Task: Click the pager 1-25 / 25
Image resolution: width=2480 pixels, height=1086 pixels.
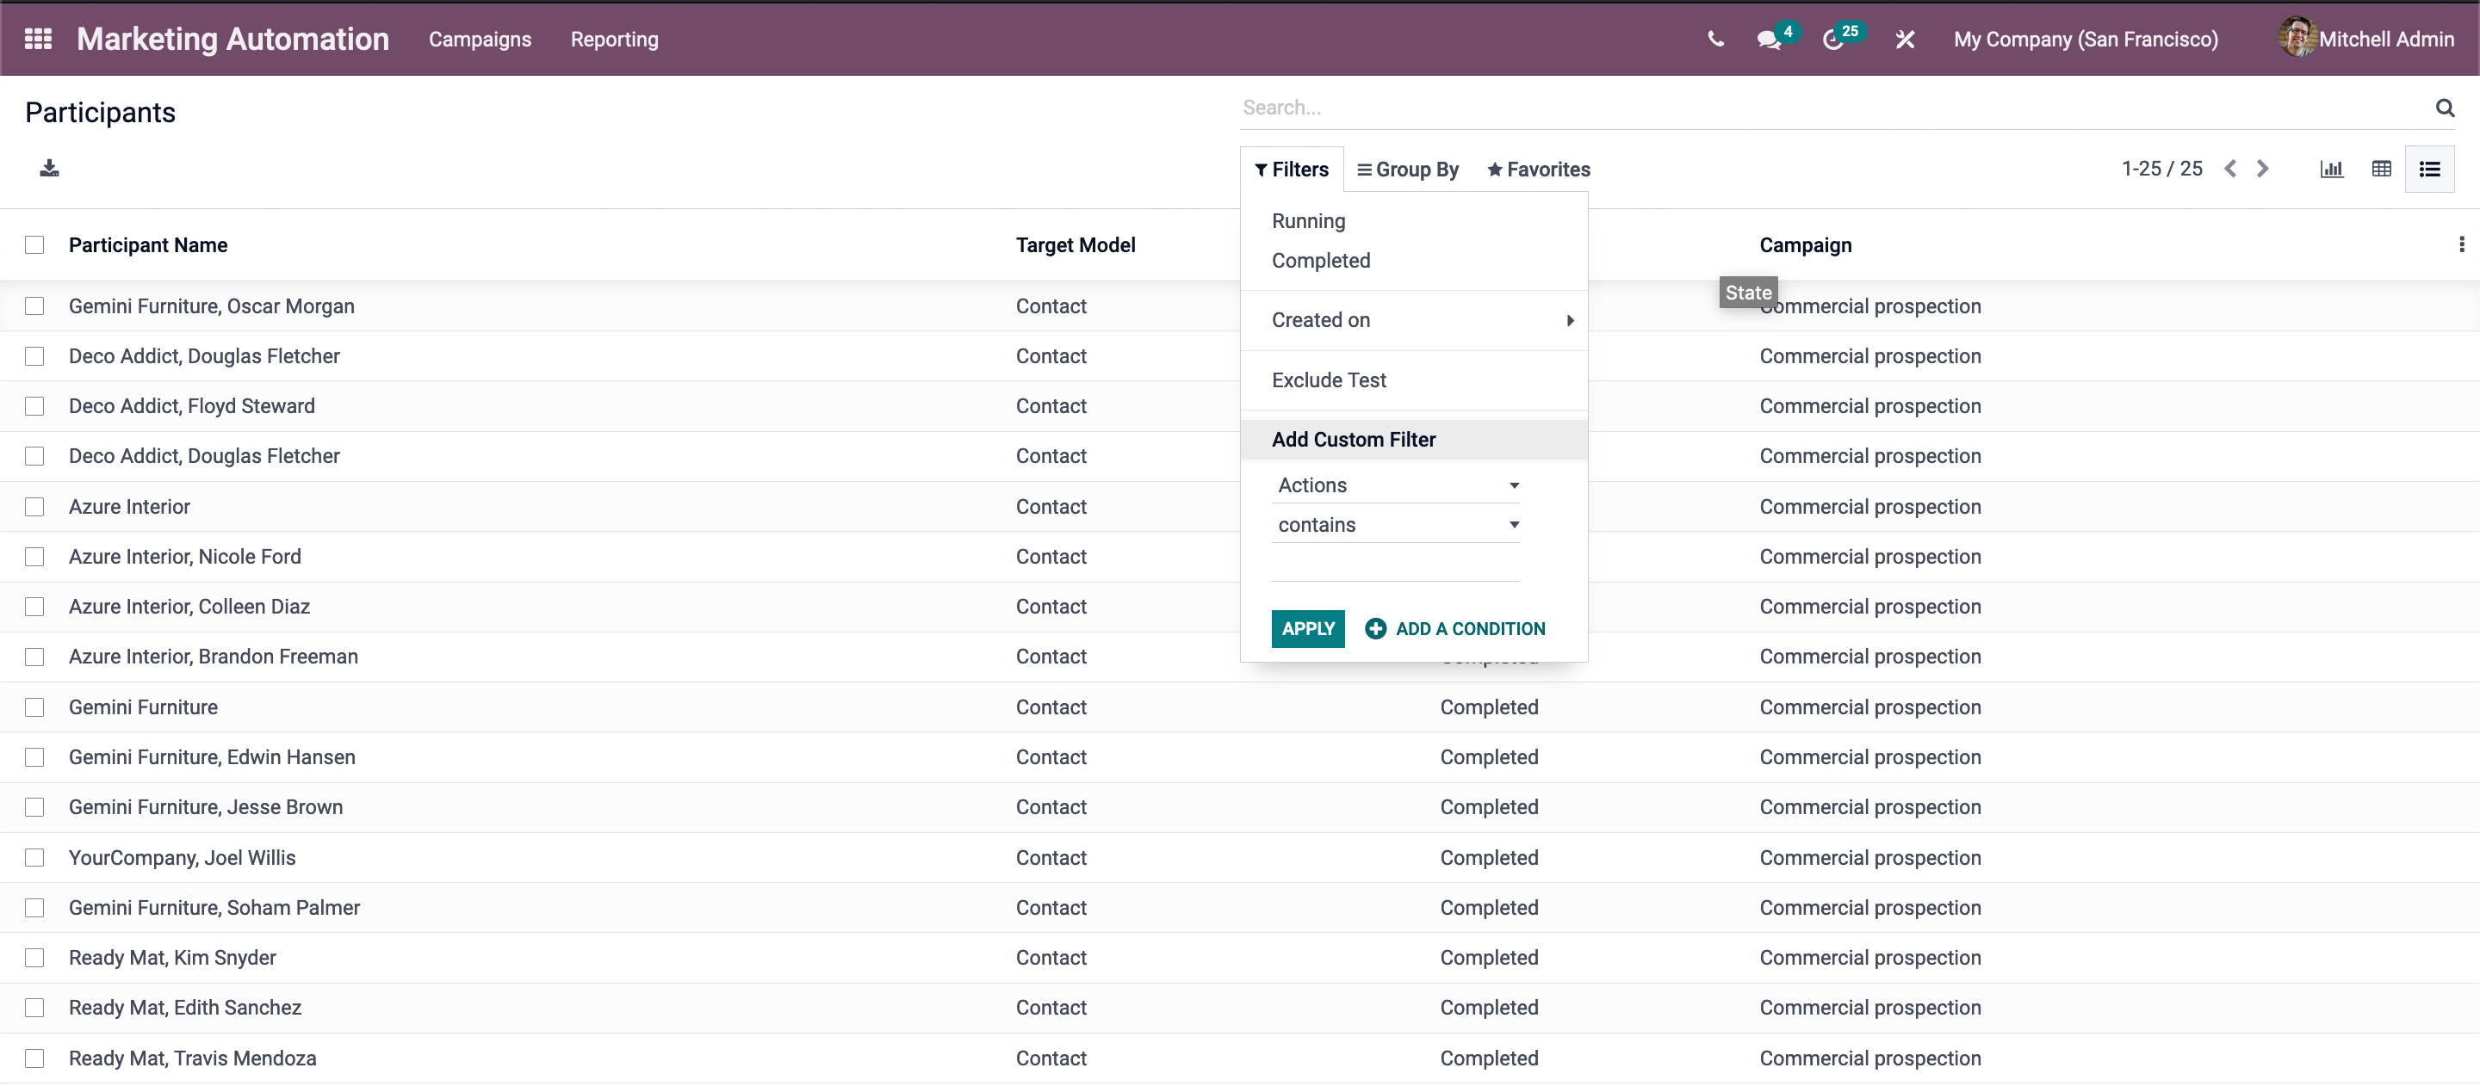Action: click(2161, 169)
